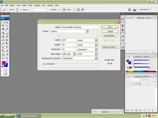The image size is (158, 118).
Task: Switch to the Channels tab
Action: (139, 76)
